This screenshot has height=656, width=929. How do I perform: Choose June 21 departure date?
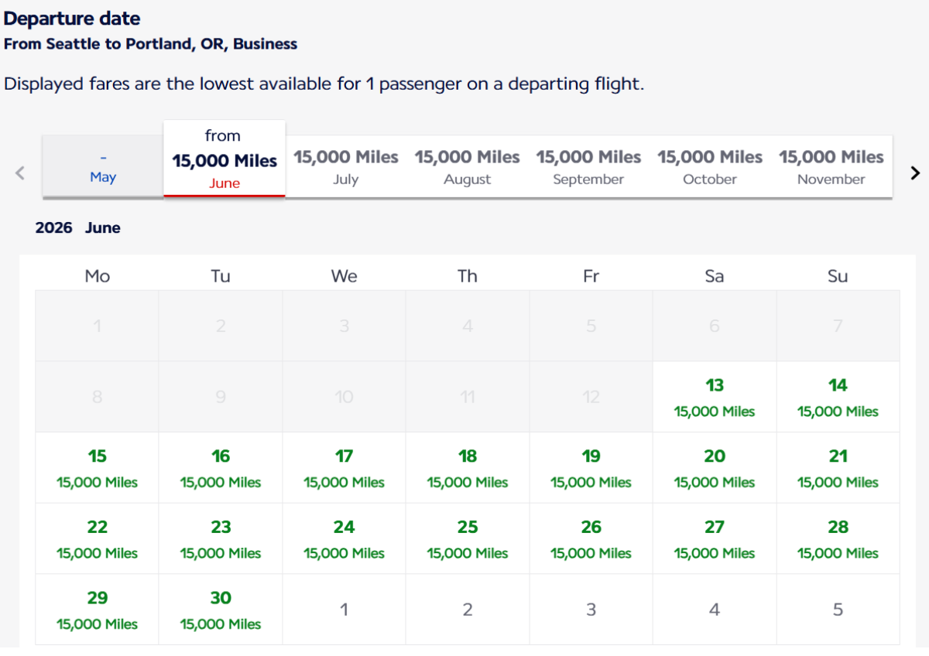tap(838, 468)
